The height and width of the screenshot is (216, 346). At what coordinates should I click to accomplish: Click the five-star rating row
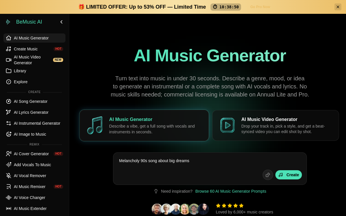230,206
